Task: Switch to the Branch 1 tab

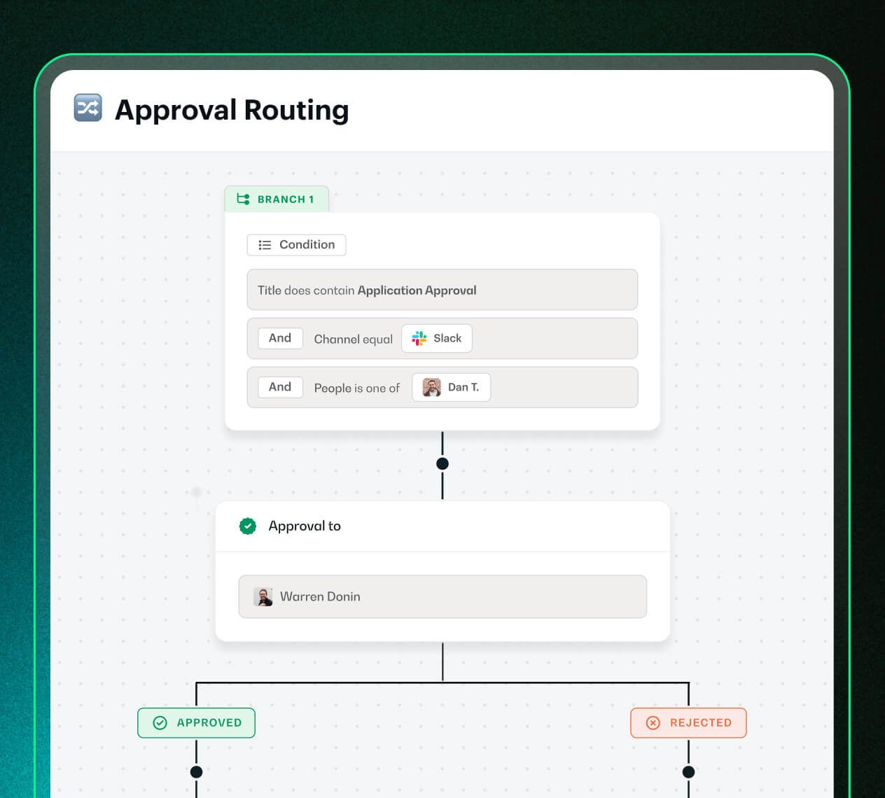Action: pos(277,199)
